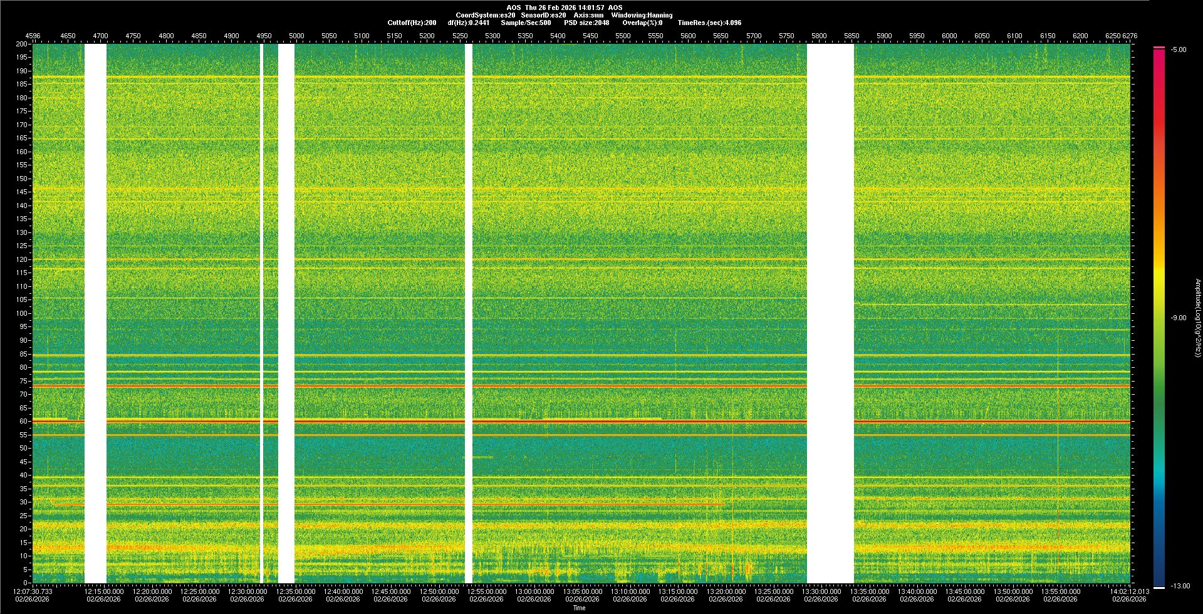
Task: Click the -13.00 label at the colorbar bottom
Action: point(1180,586)
